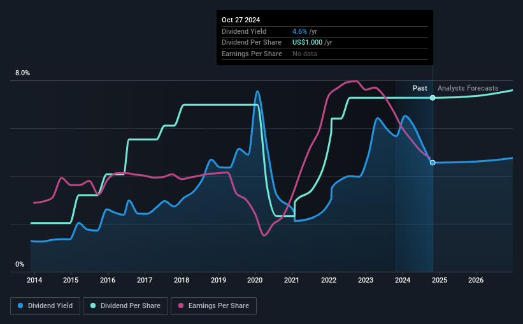Click the 2021 x-axis label

click(292, 280)
